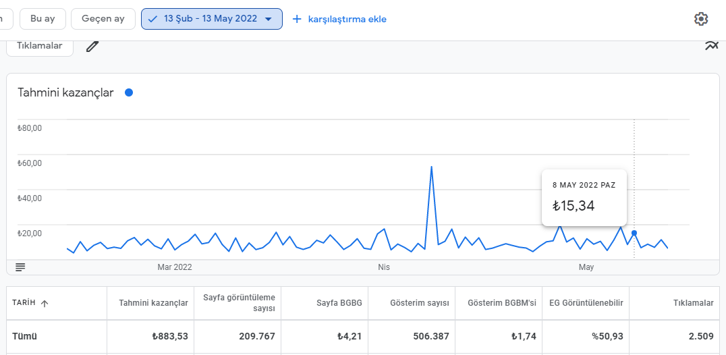
Task: Click the pencil edit icon beside Tıklamalar
Action: pyautogui.click(x=92, y=47)
